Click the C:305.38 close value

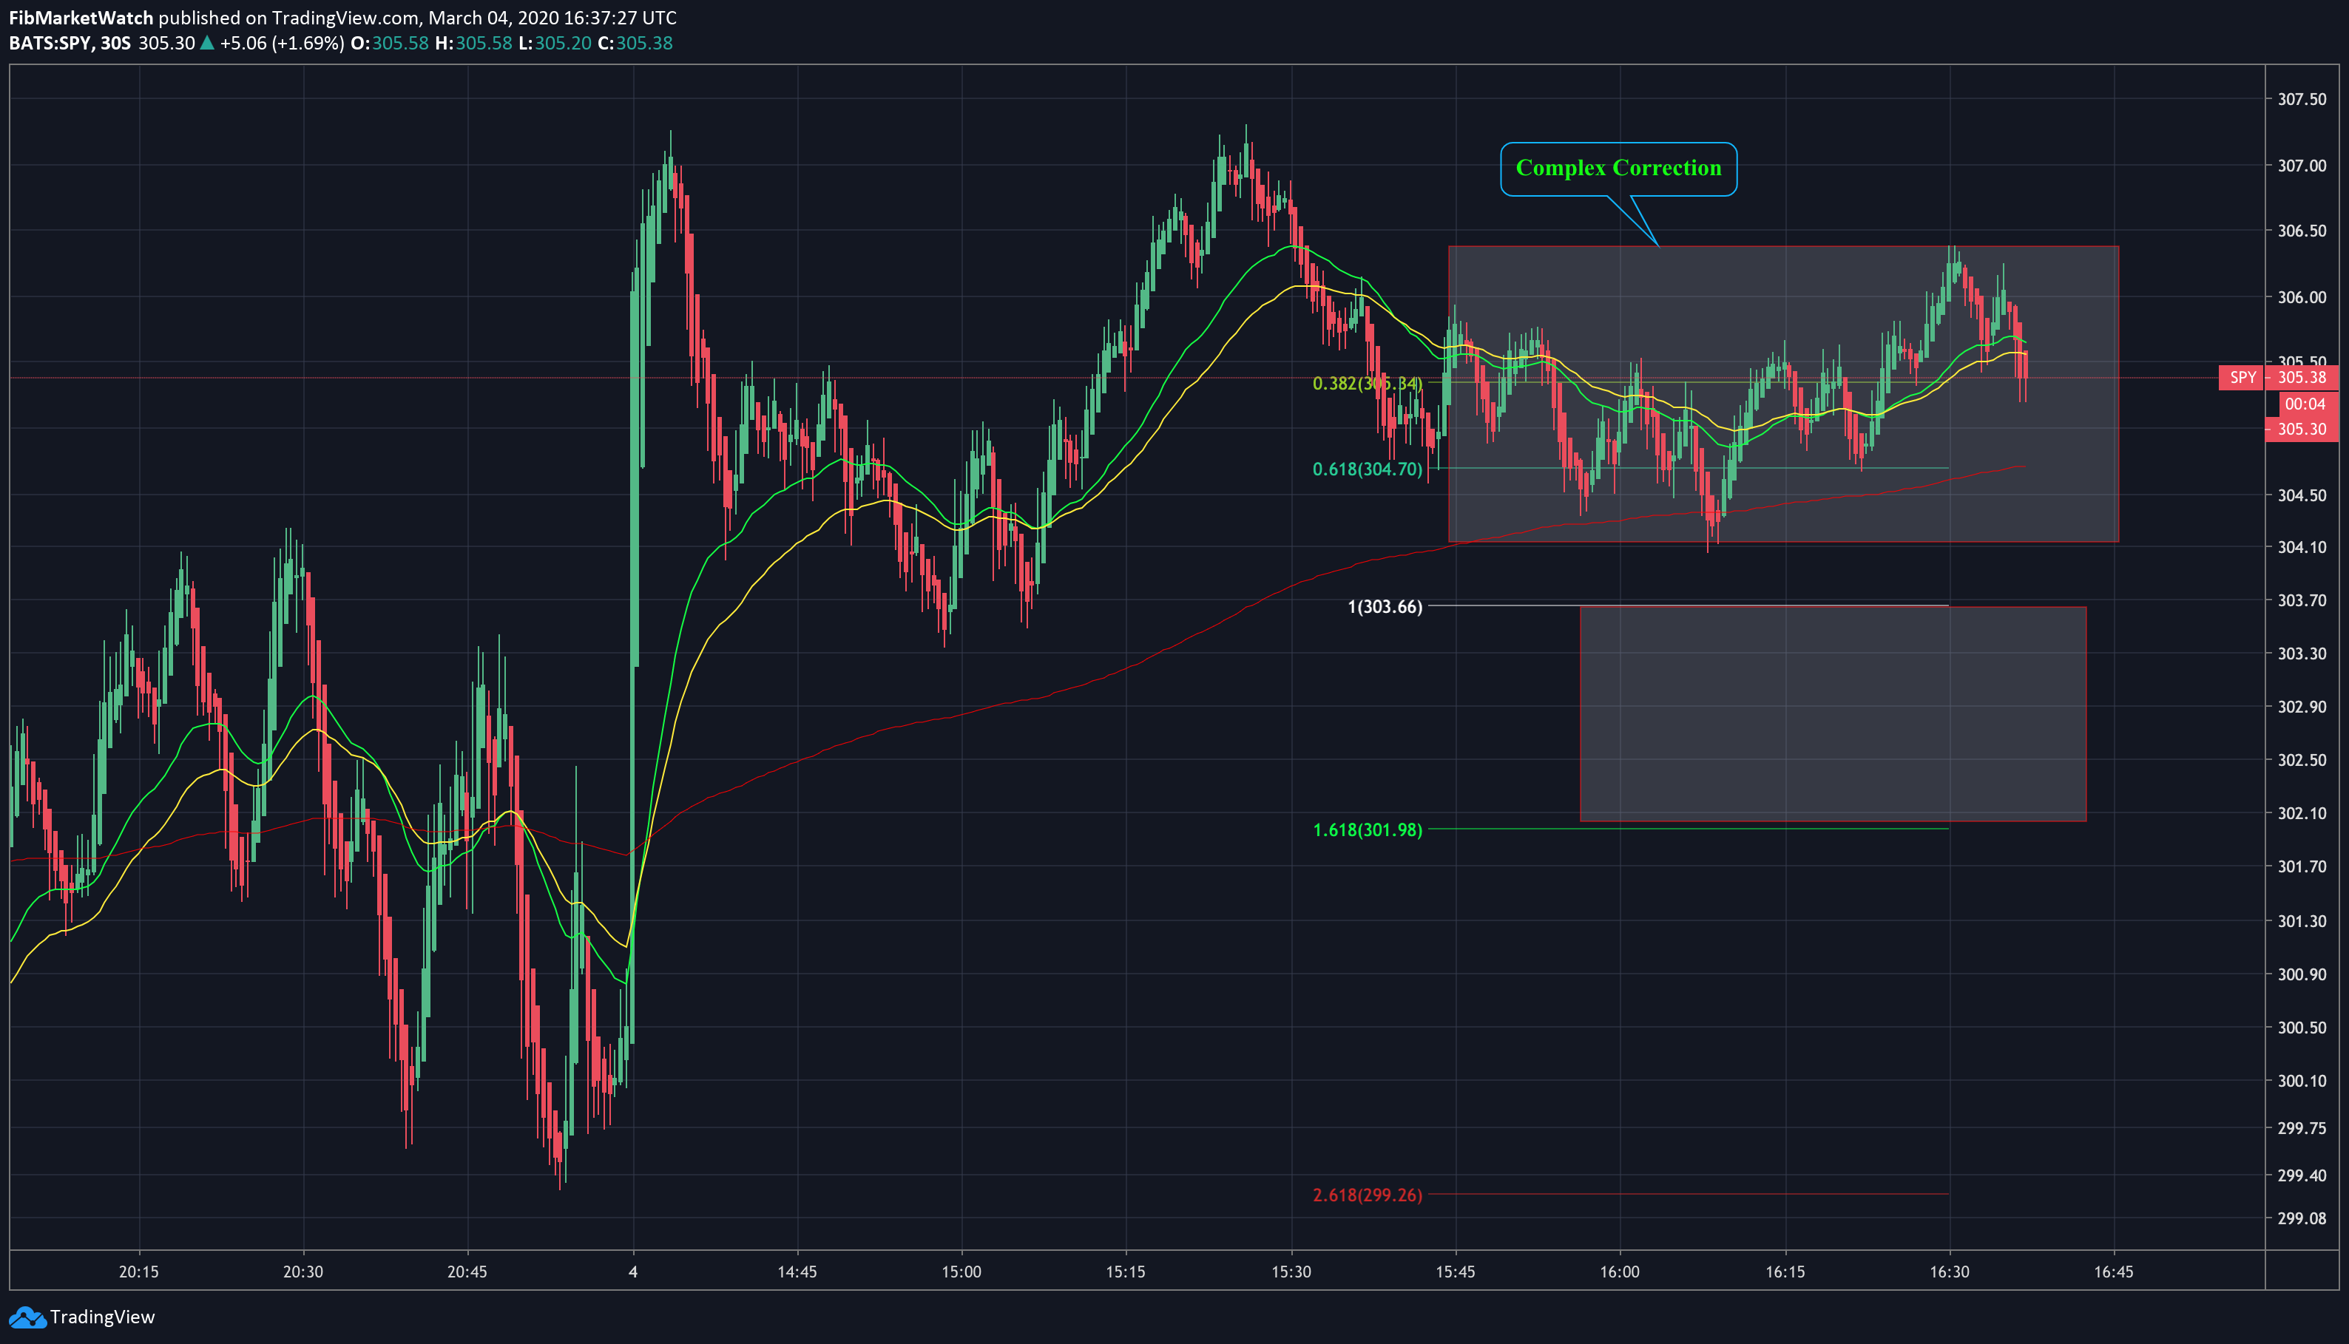point(635,44)
